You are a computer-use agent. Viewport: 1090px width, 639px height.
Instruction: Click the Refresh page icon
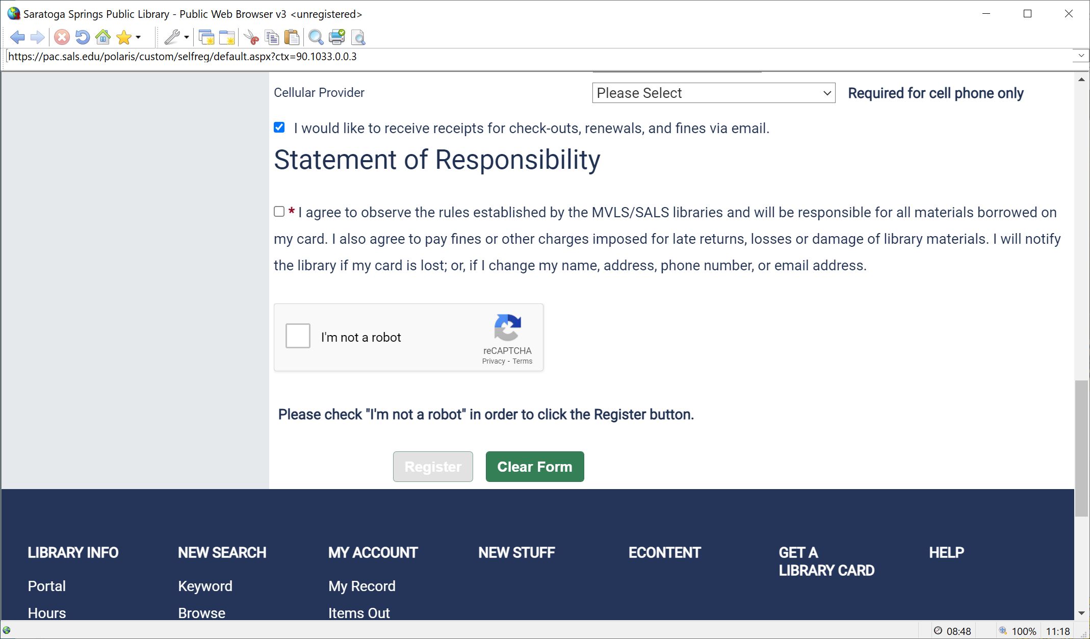click(82, 37)
